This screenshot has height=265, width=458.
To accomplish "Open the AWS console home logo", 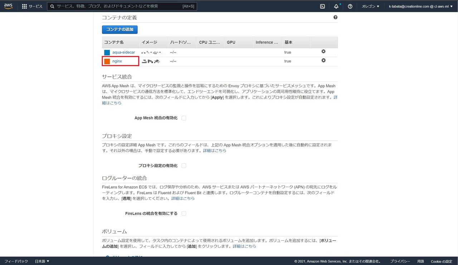I will (x=8, y=6).
